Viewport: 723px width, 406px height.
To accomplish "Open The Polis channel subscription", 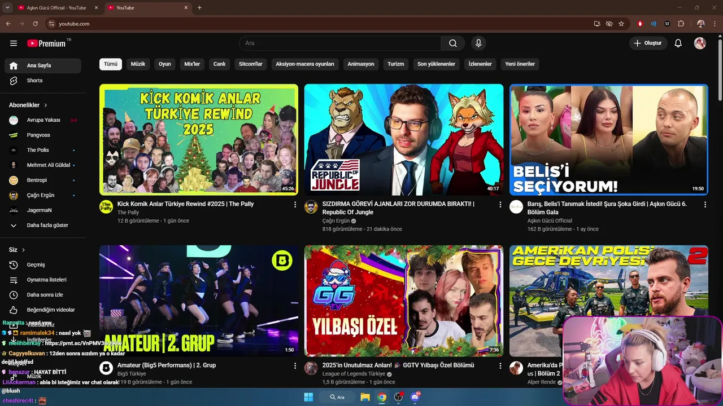I will pyautogui.click(x=43, y=150).
